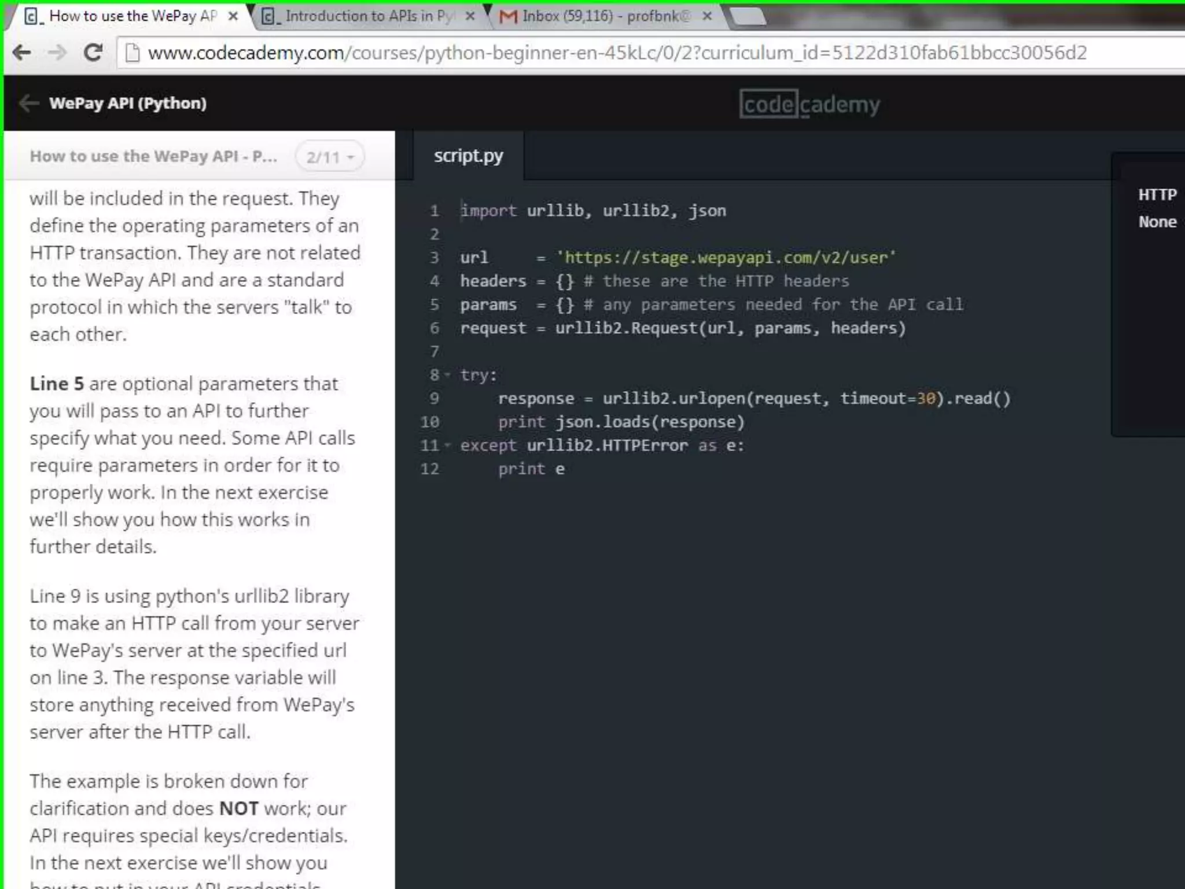Viewport: 1185px width, 889px height.
Task: Close the 'Introduction to APIs' tab
Action: [470, 17]
